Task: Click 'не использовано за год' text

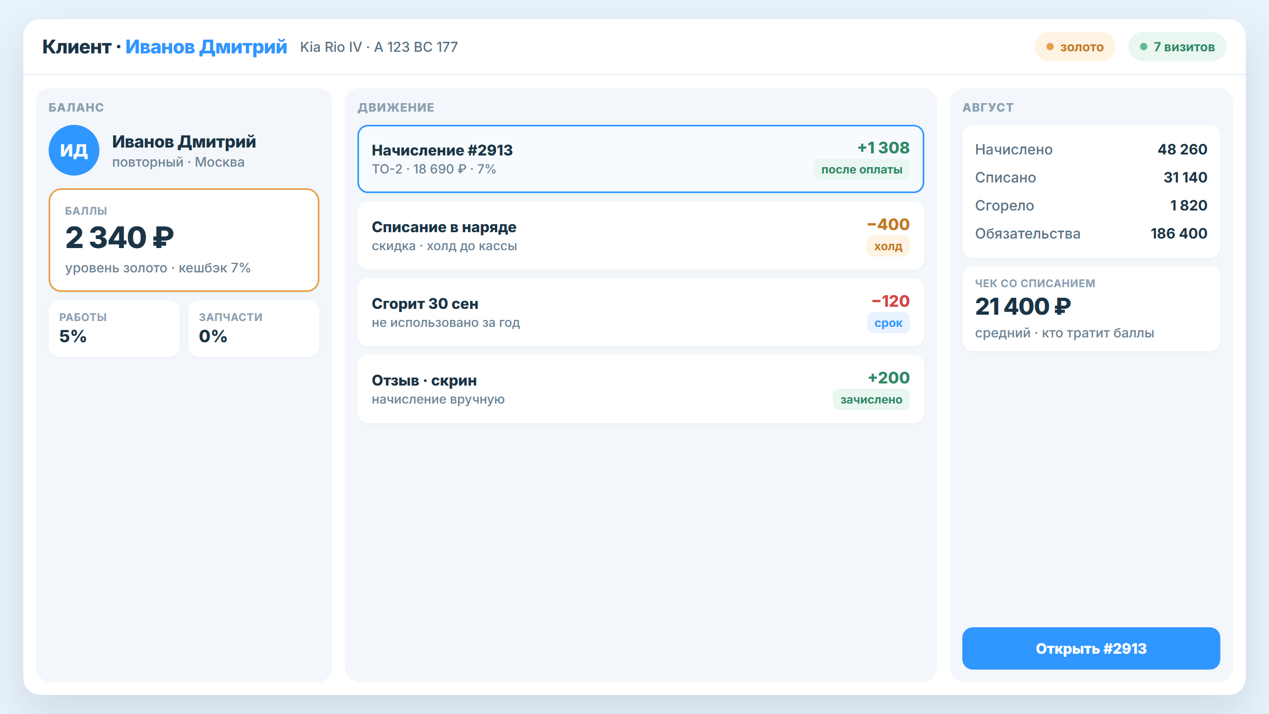Action: (446, 323)
